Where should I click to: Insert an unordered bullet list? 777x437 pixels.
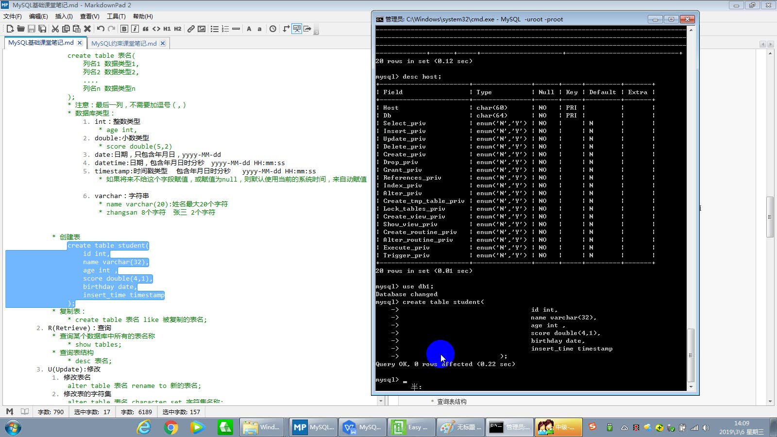214,29
